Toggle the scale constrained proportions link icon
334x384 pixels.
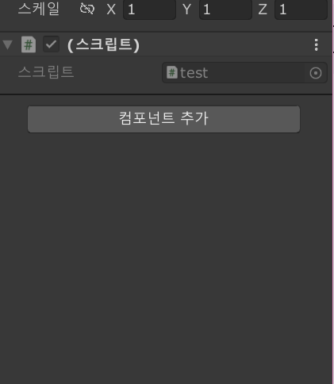pos(87,9)
